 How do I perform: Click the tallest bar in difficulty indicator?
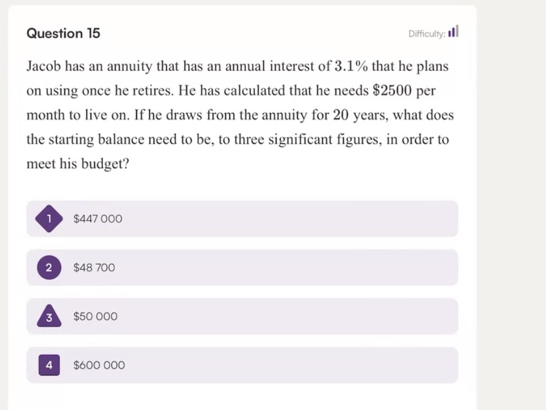[458, 31]
